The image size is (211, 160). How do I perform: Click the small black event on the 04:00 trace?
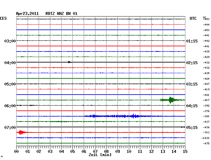(69, 62)
